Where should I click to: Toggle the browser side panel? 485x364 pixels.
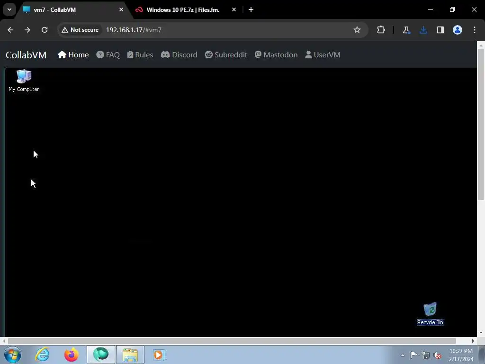pyautogui.click(x=440, y=30)
